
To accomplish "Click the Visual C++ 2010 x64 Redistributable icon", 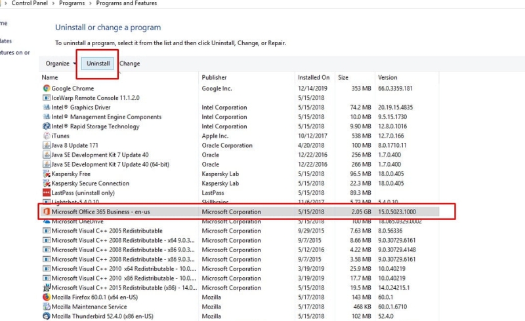I will pyautogui.click(x=47, y=269).
